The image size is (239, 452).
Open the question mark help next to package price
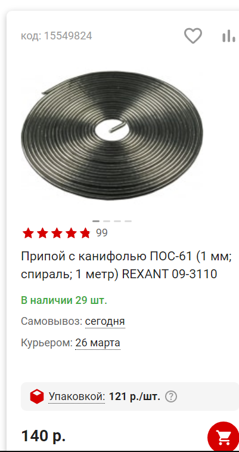tap(171, 397)
